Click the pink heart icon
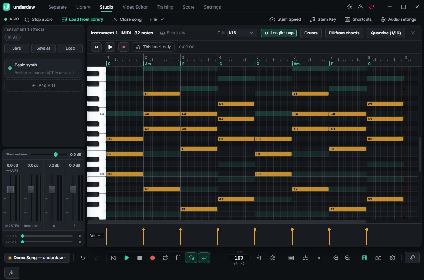The width and height of the screenshot is (424, 280). [x=371, y=7]
